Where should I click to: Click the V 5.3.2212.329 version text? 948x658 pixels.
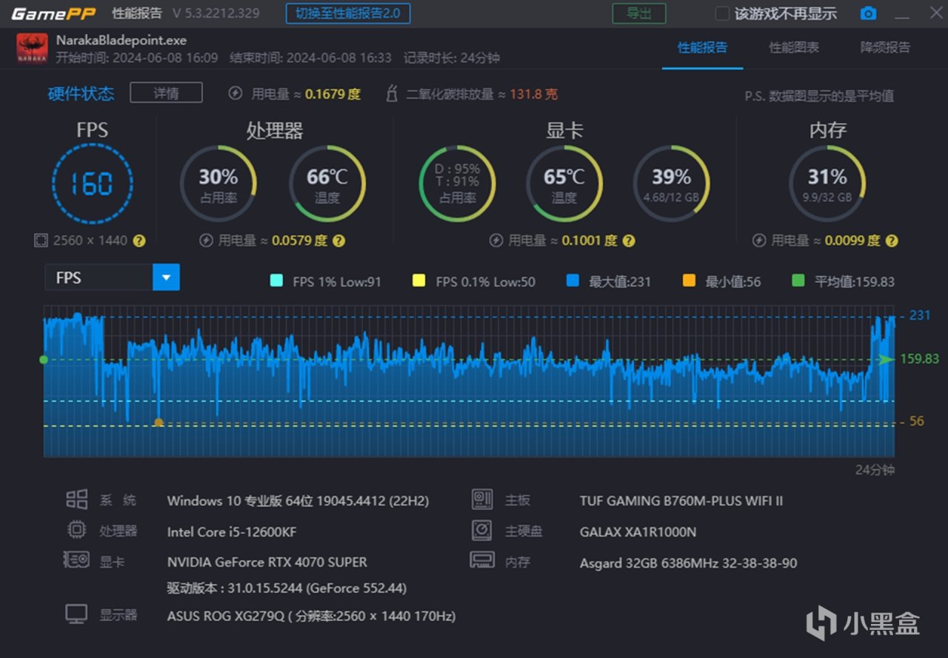[216, 13]
